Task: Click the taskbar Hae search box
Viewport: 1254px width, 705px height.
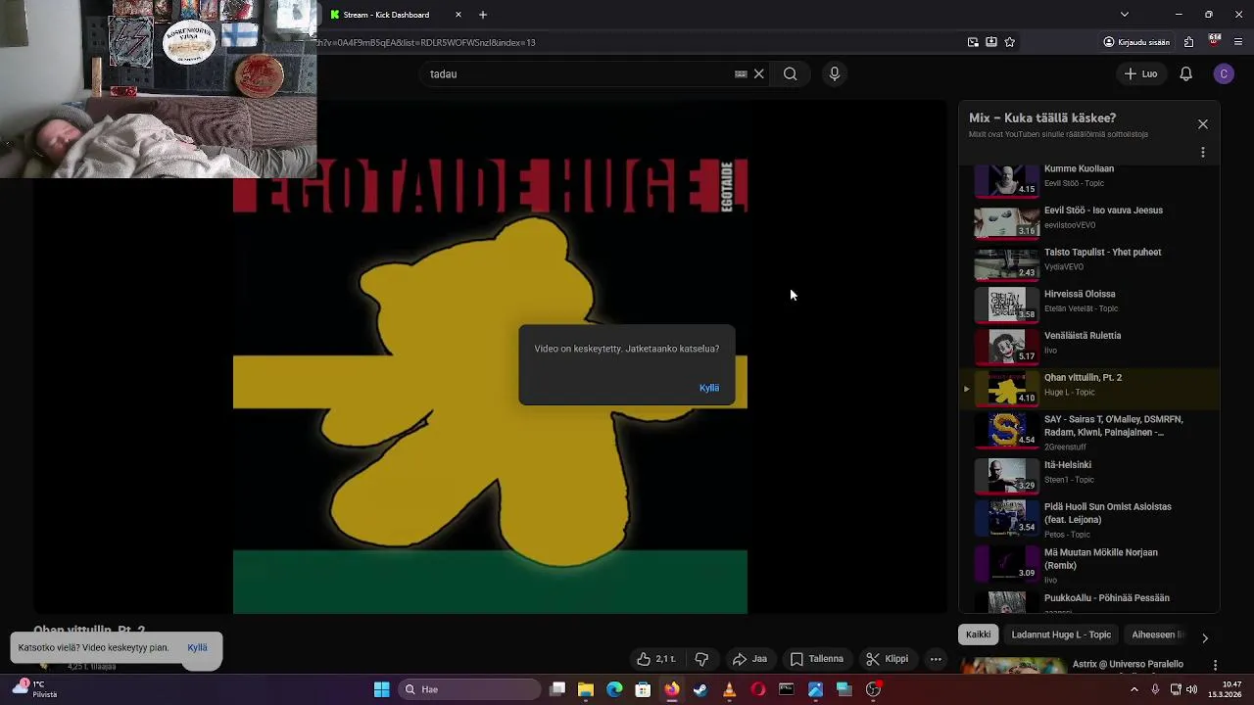Action: click(x=467, y=689)
